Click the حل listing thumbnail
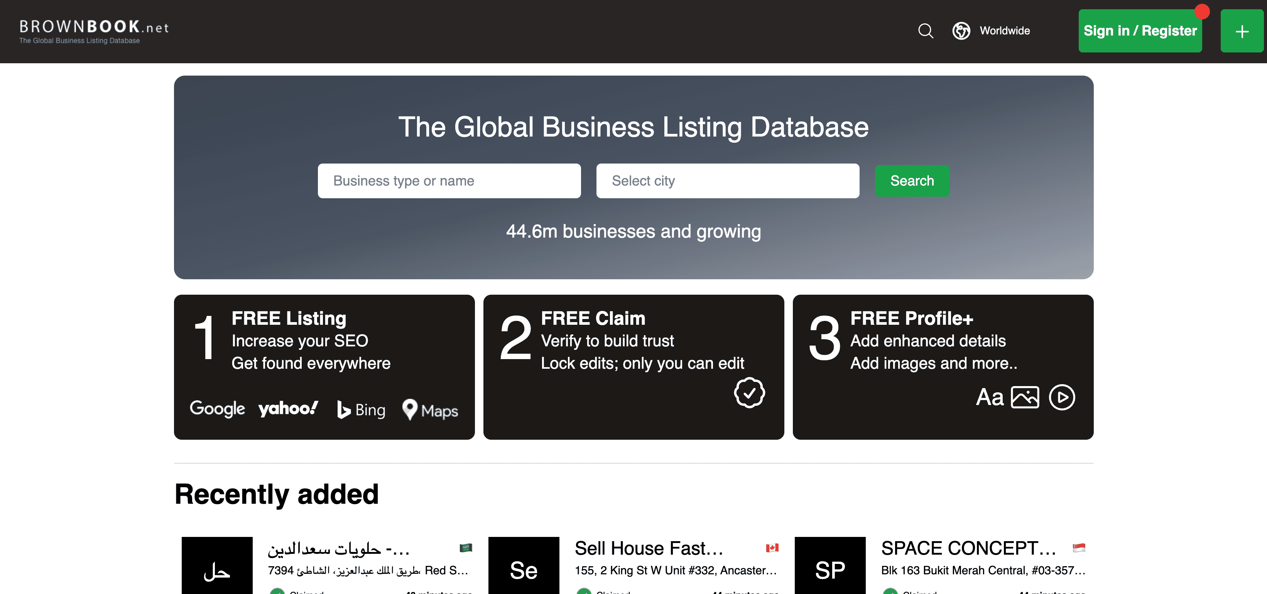 [217, 565]
